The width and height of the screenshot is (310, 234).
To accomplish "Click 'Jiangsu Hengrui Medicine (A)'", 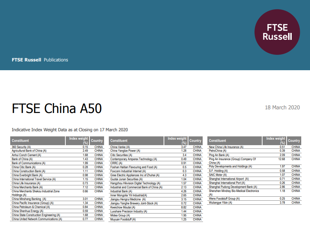I will [x=128, y=199].
